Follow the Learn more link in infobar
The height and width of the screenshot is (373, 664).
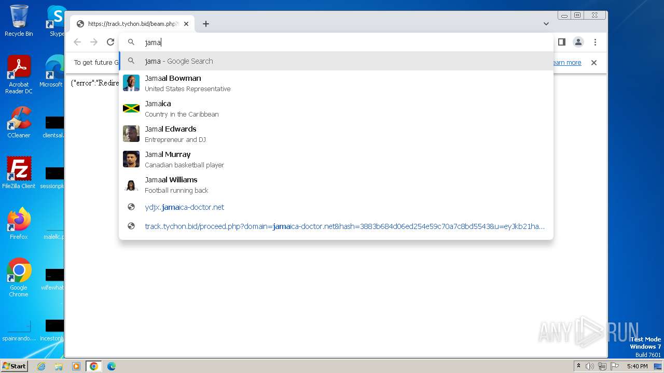coord(566,63)
